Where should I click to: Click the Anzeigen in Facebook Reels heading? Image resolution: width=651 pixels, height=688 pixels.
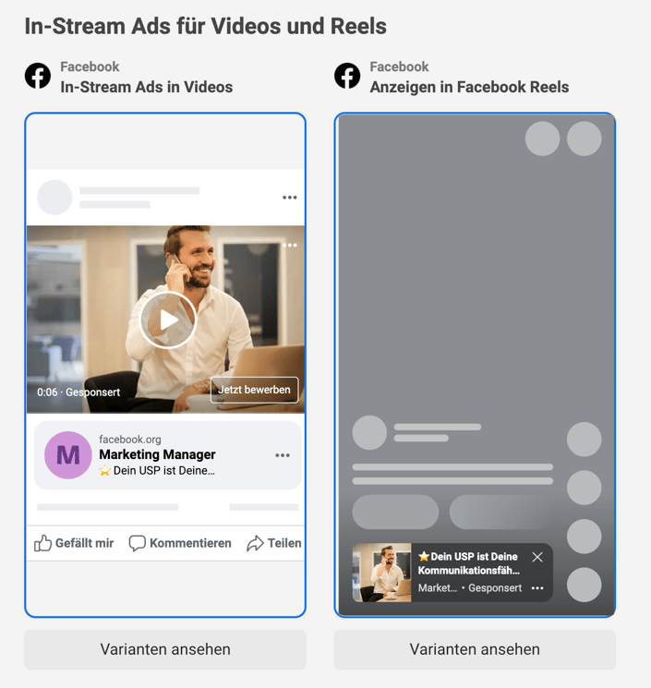click(469, 87)
